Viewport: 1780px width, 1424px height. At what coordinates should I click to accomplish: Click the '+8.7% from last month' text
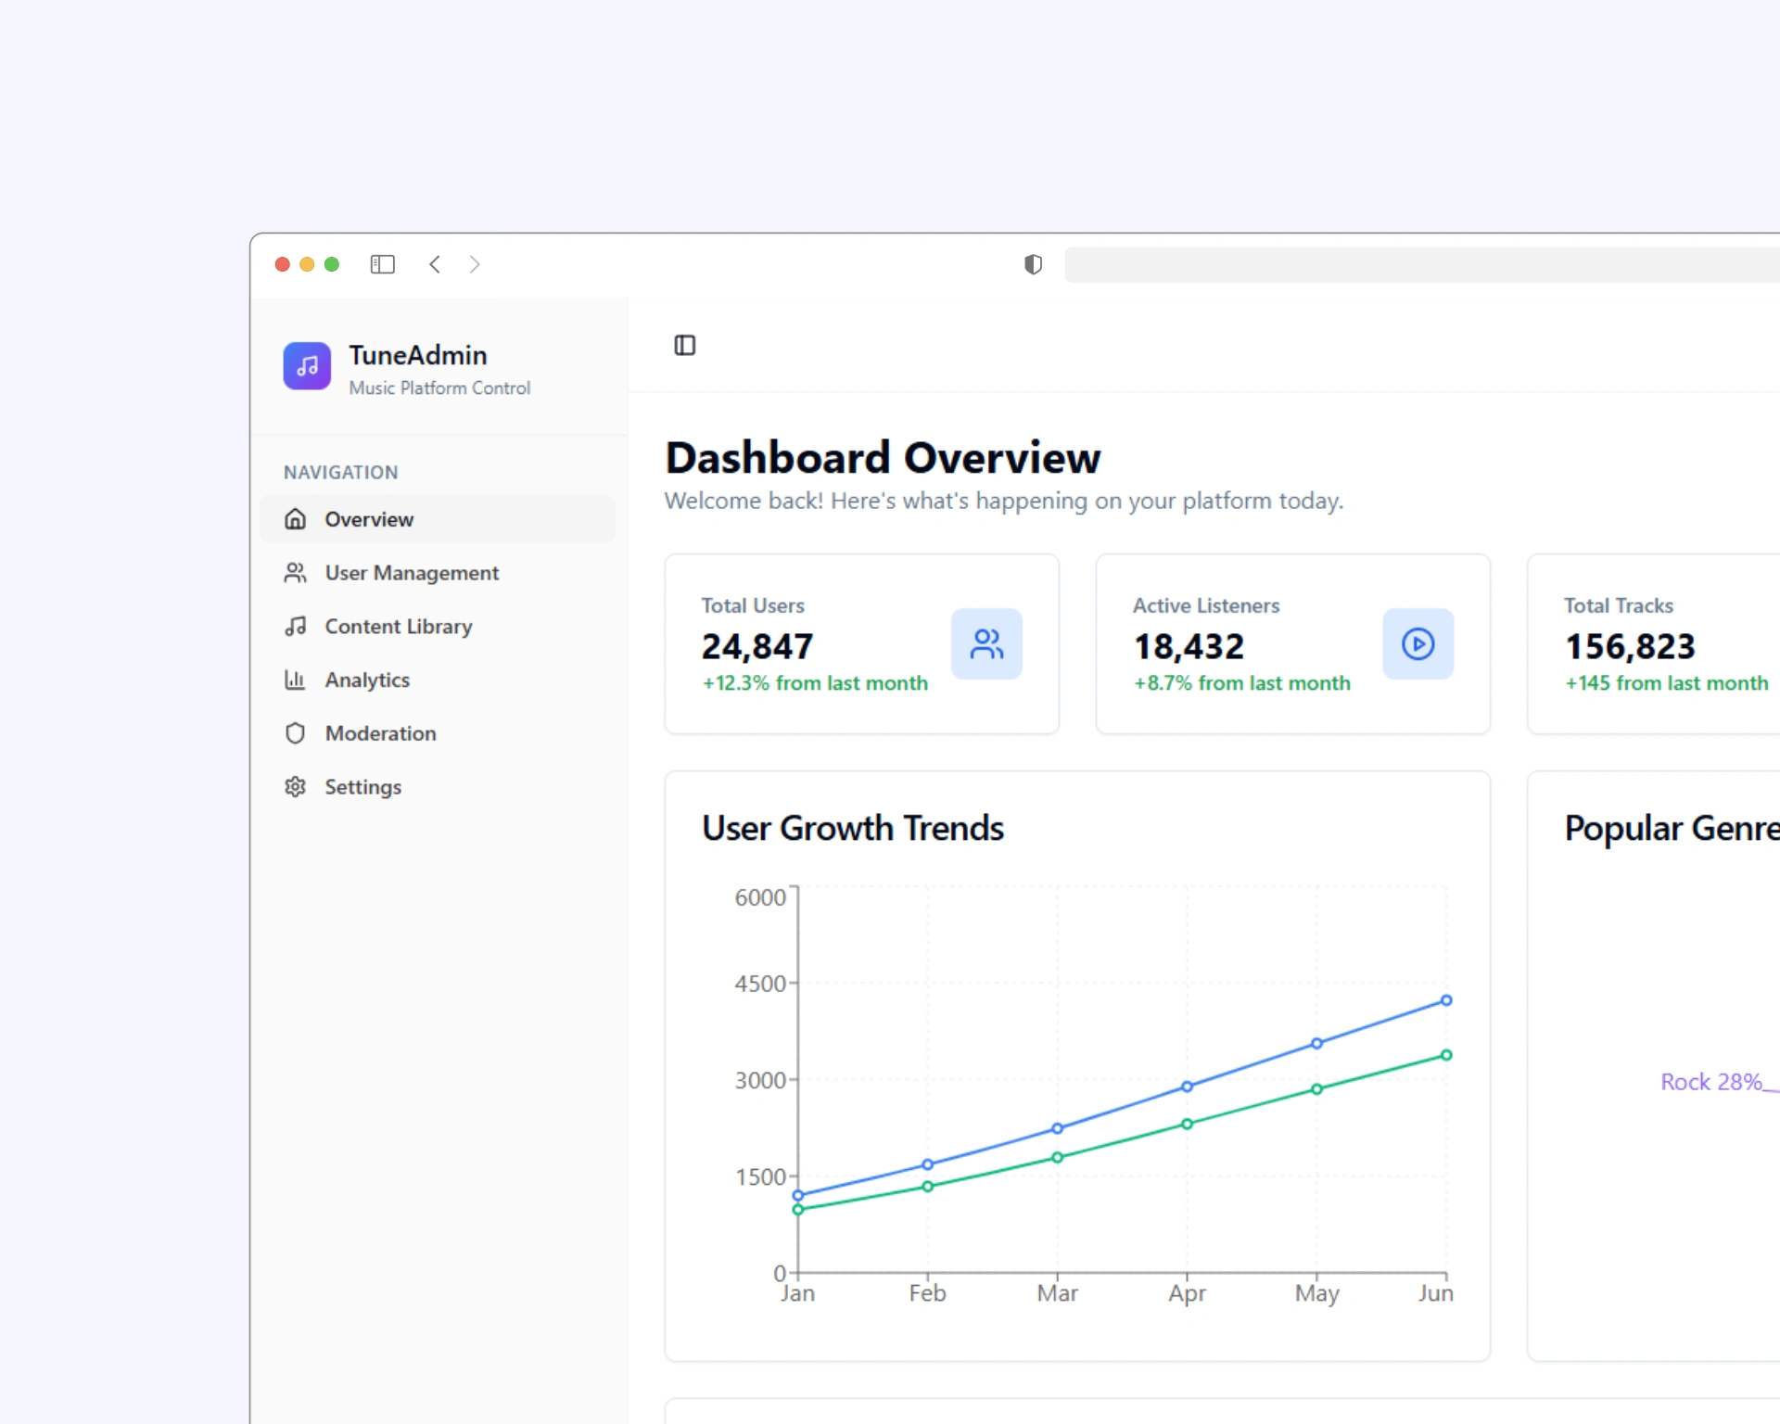1242,683
